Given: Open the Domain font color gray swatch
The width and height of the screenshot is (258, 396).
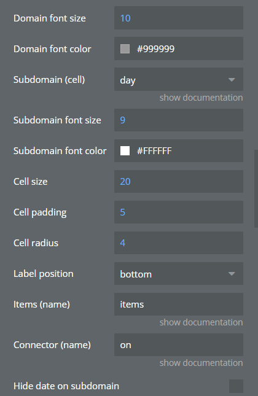Looking at the screenshot, I should [125, 49].
